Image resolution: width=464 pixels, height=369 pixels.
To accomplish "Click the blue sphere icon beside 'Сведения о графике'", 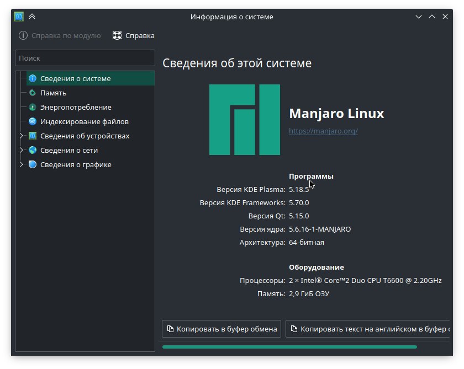I will tap(33, 164).
